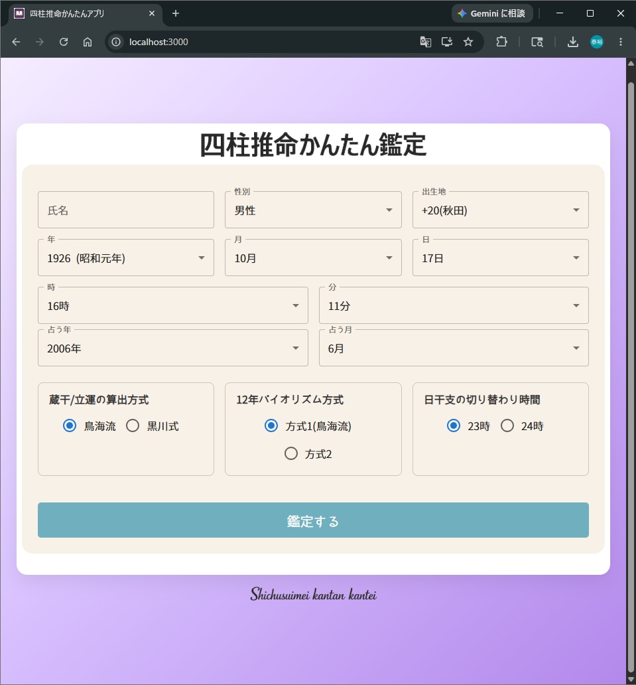View site information icon in address bar
The image size is (636, 685).
116,42
